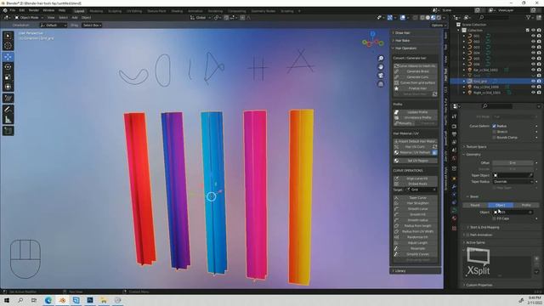Open taskbar search magnifier
This screenshot has height=306, width=544.
click(x=20, y=300)
